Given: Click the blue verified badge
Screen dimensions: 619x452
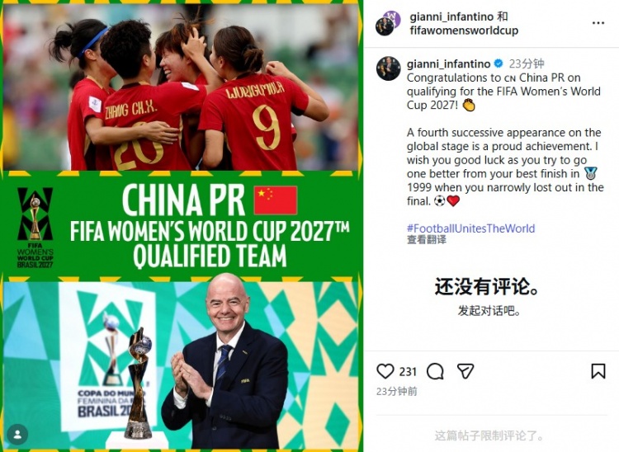Looking at the screenshot, I should pos(499,64).
